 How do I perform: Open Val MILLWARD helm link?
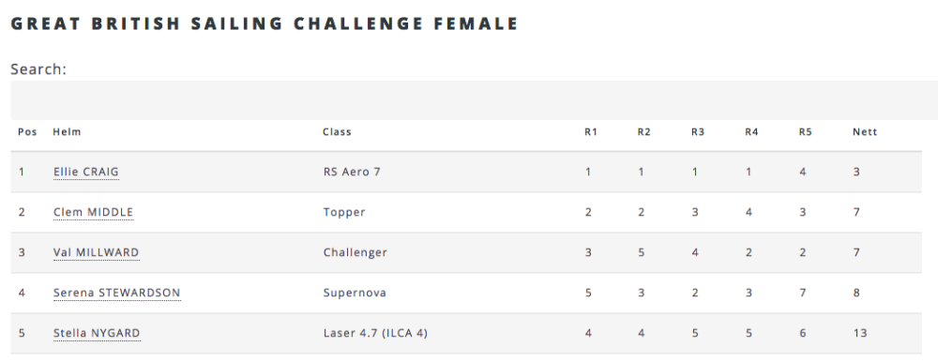coord(96,252)
